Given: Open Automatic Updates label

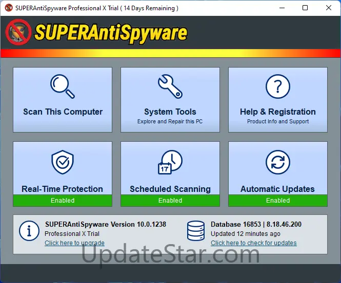Looking at the screenshot, I should click(x=277, y=189).
